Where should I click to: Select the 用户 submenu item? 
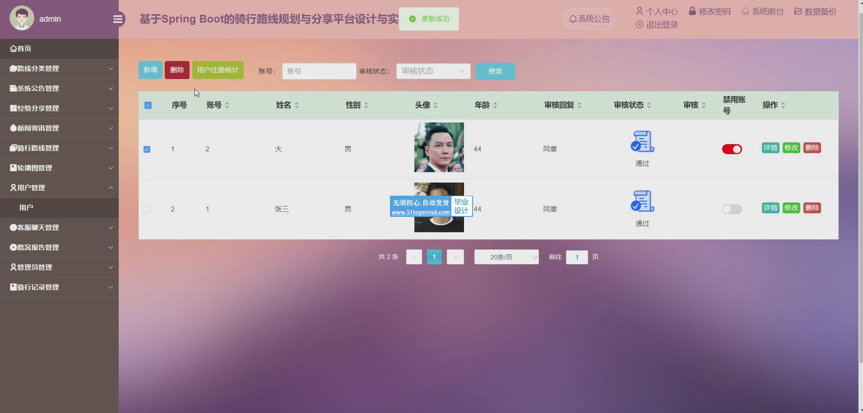pos(26,207)
